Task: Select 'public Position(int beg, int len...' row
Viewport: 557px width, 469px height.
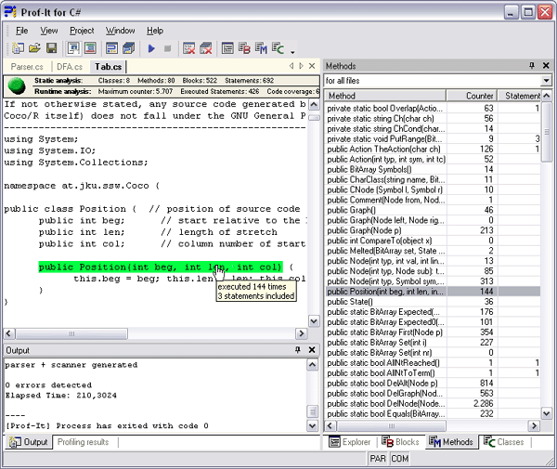Action: pyautogui.click(x=433, y=292)
